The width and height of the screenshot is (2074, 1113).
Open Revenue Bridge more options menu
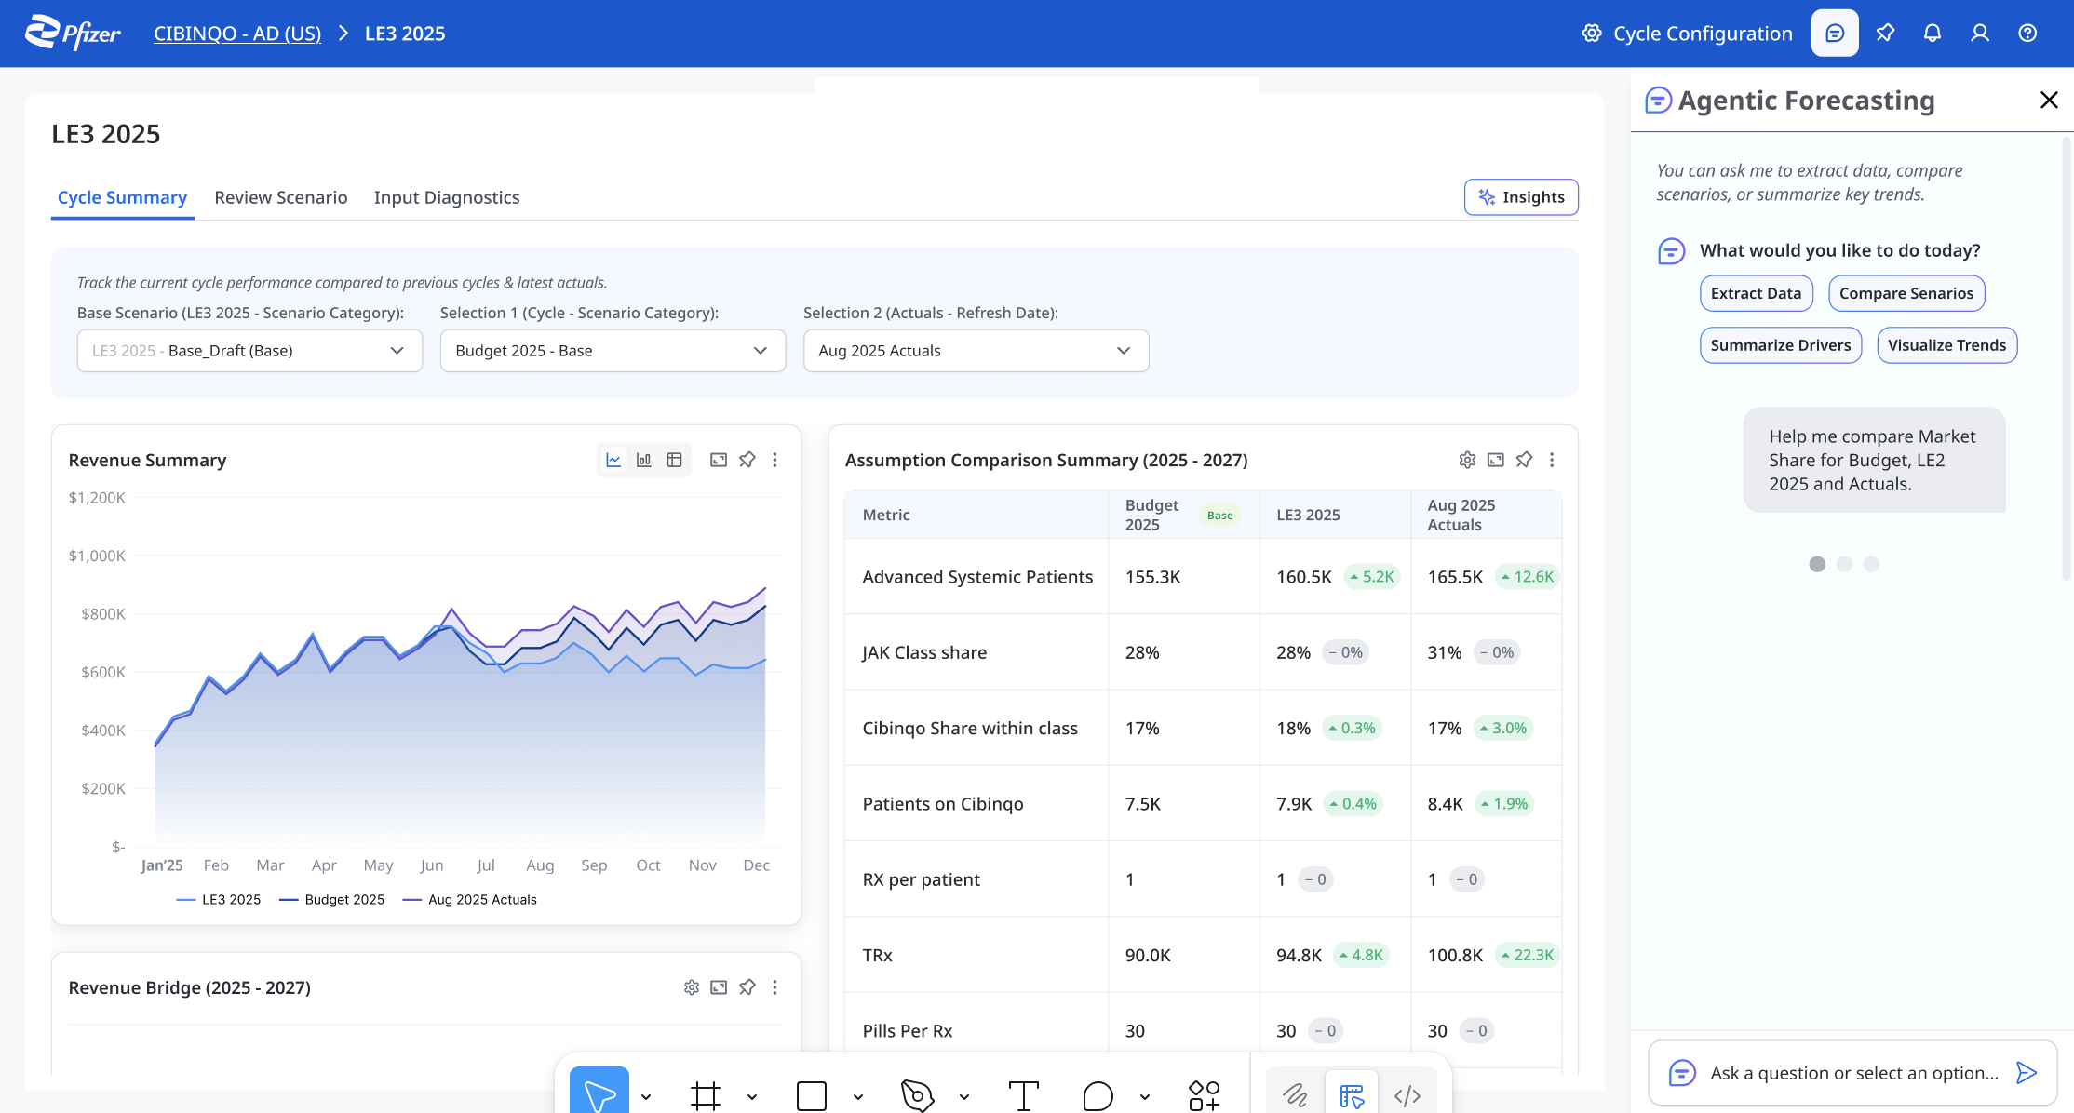(x=774, y=987)
